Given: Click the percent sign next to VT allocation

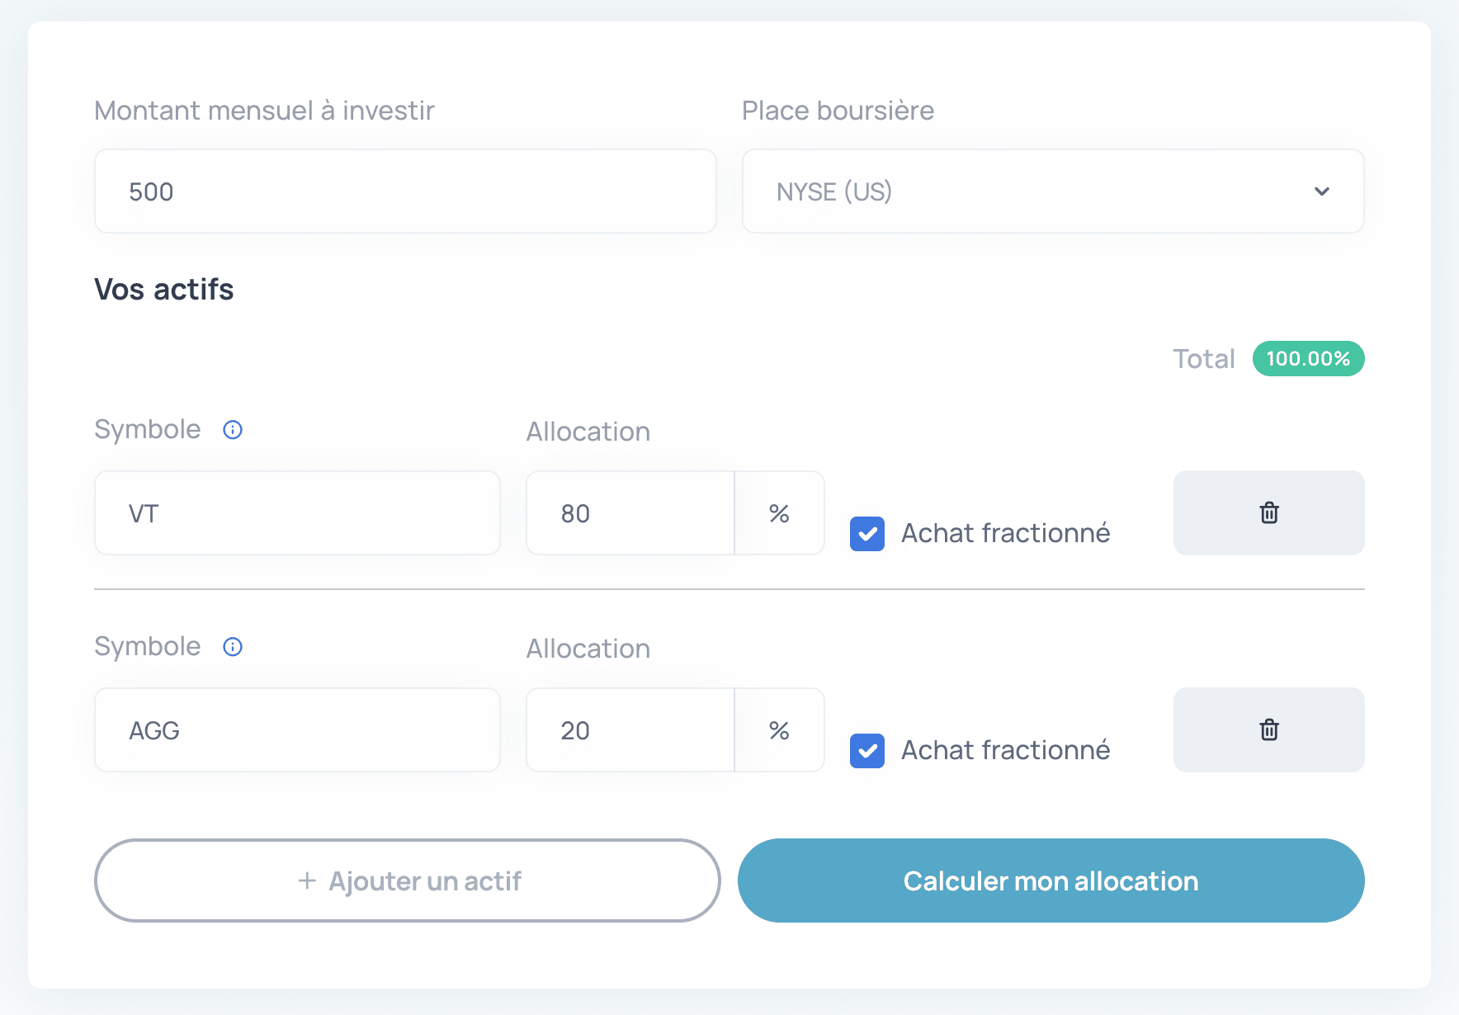Looking at the screenshot, I should pyautogui.click(x=779, y=513).
